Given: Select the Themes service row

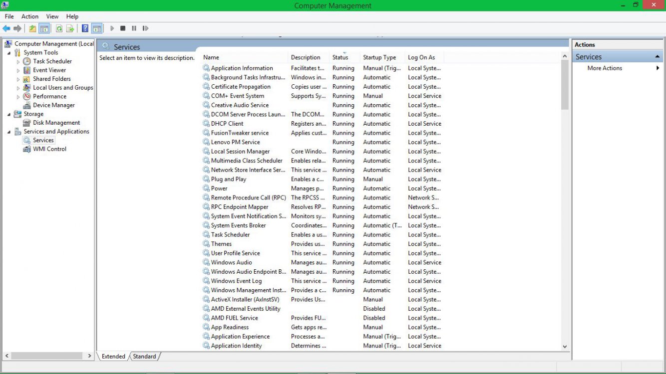Looking at the screenshot, I should coord(322,244).
